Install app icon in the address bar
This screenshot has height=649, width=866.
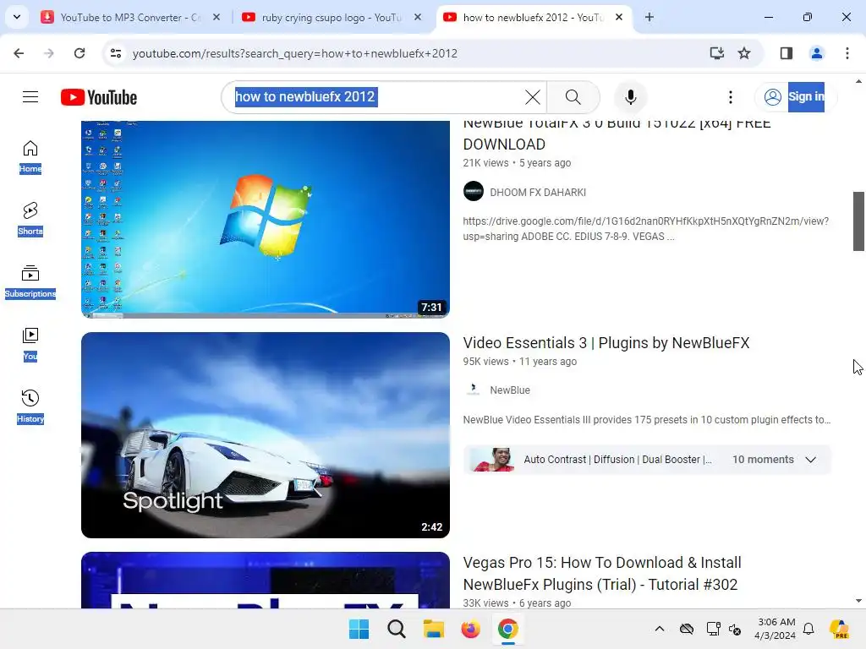point(716,53)
